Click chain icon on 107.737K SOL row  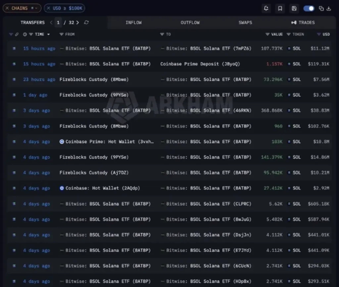(x=14, y=48)
